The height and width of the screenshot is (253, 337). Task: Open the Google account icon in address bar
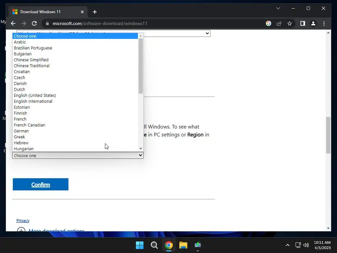pos(269,23)
